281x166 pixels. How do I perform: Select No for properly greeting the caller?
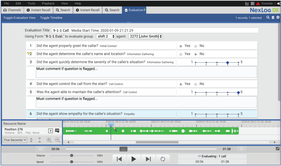click(x=196, y=46)
